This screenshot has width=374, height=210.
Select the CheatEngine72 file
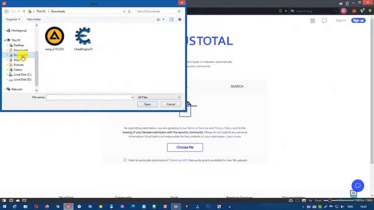click(83, 38)
